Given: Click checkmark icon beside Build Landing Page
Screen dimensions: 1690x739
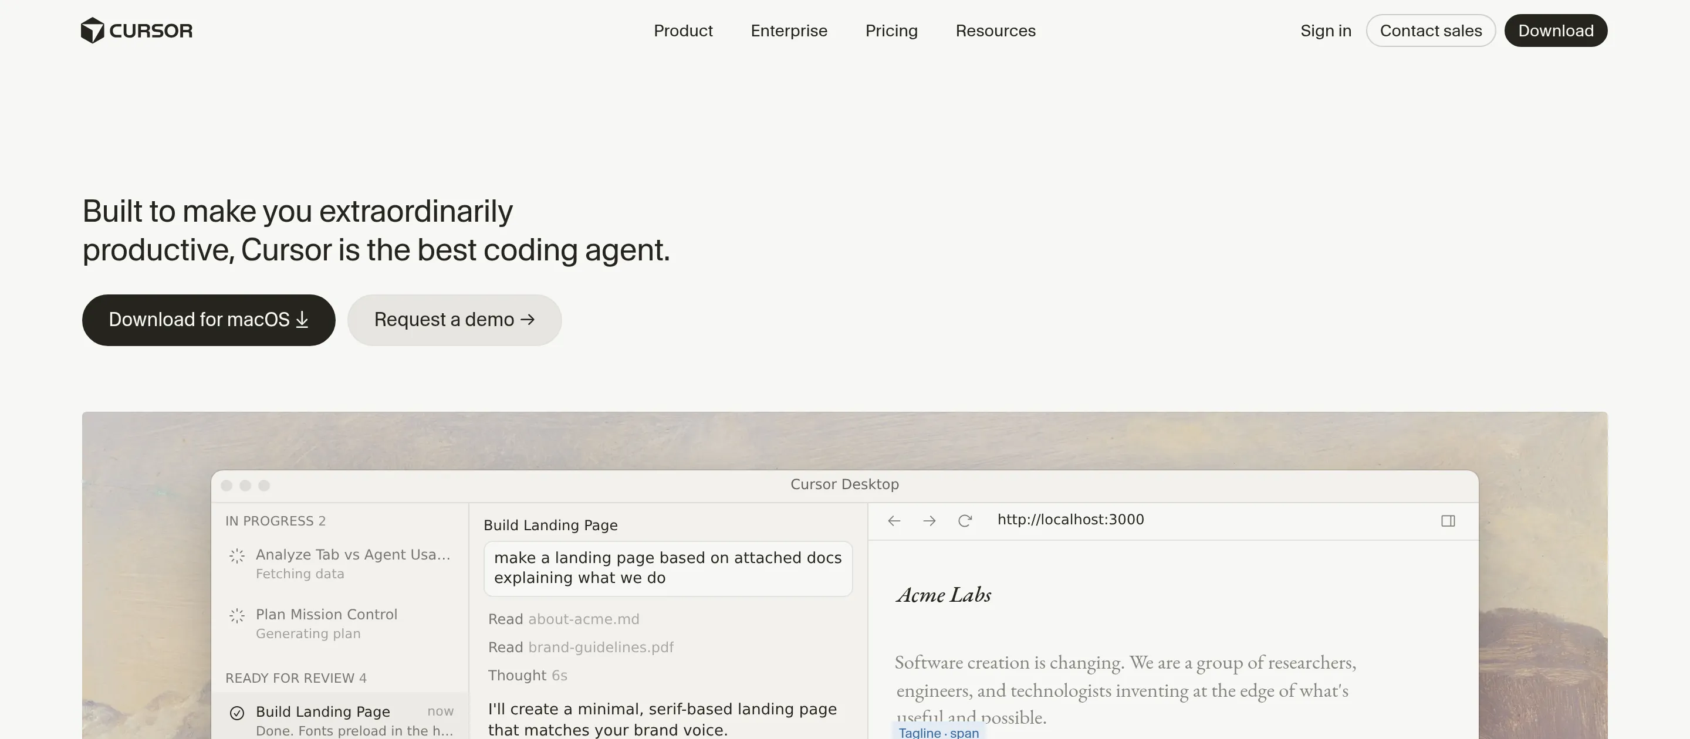Looking at the screenshot, I should point(237,713).
